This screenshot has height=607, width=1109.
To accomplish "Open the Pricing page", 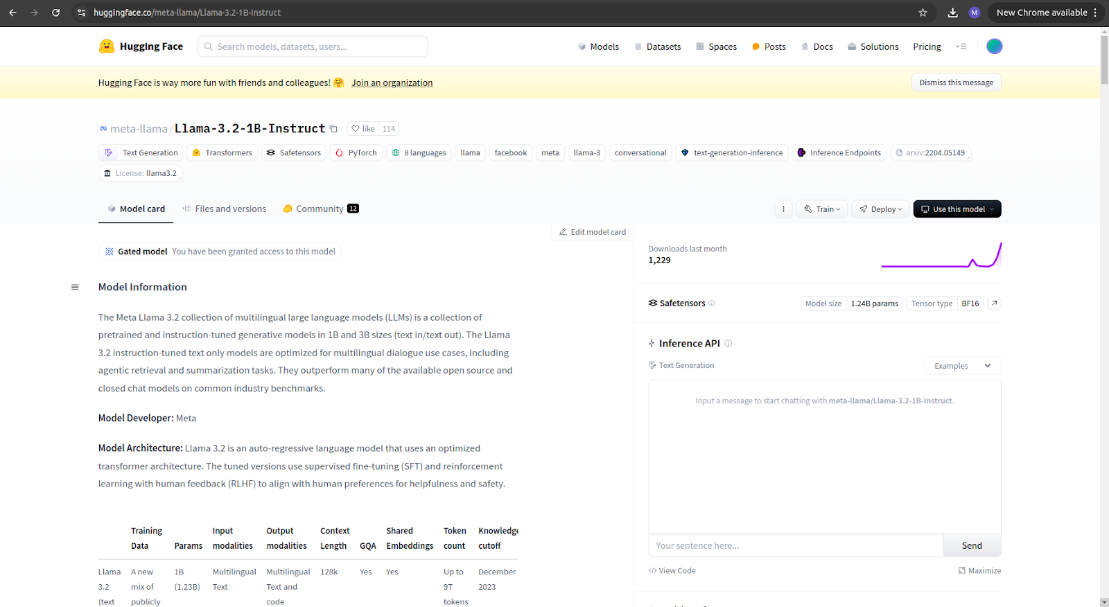I will coord(927,46).
